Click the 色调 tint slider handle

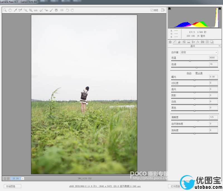click(197, 67)
